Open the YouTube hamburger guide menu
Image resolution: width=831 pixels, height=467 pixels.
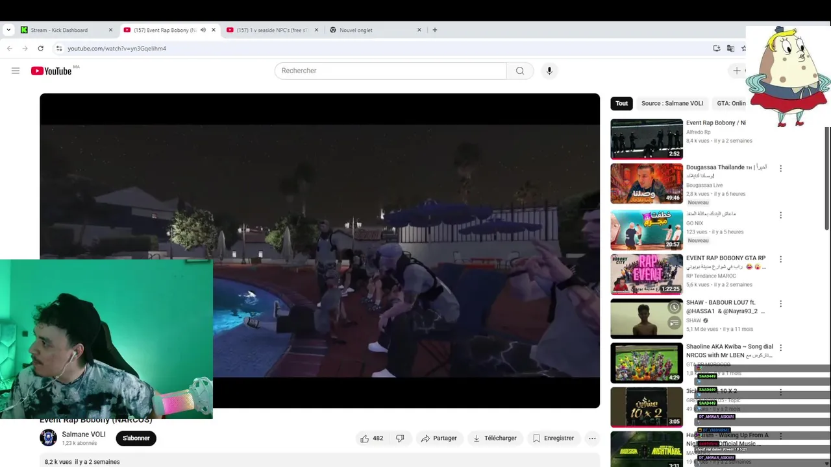tap(16, 71)
